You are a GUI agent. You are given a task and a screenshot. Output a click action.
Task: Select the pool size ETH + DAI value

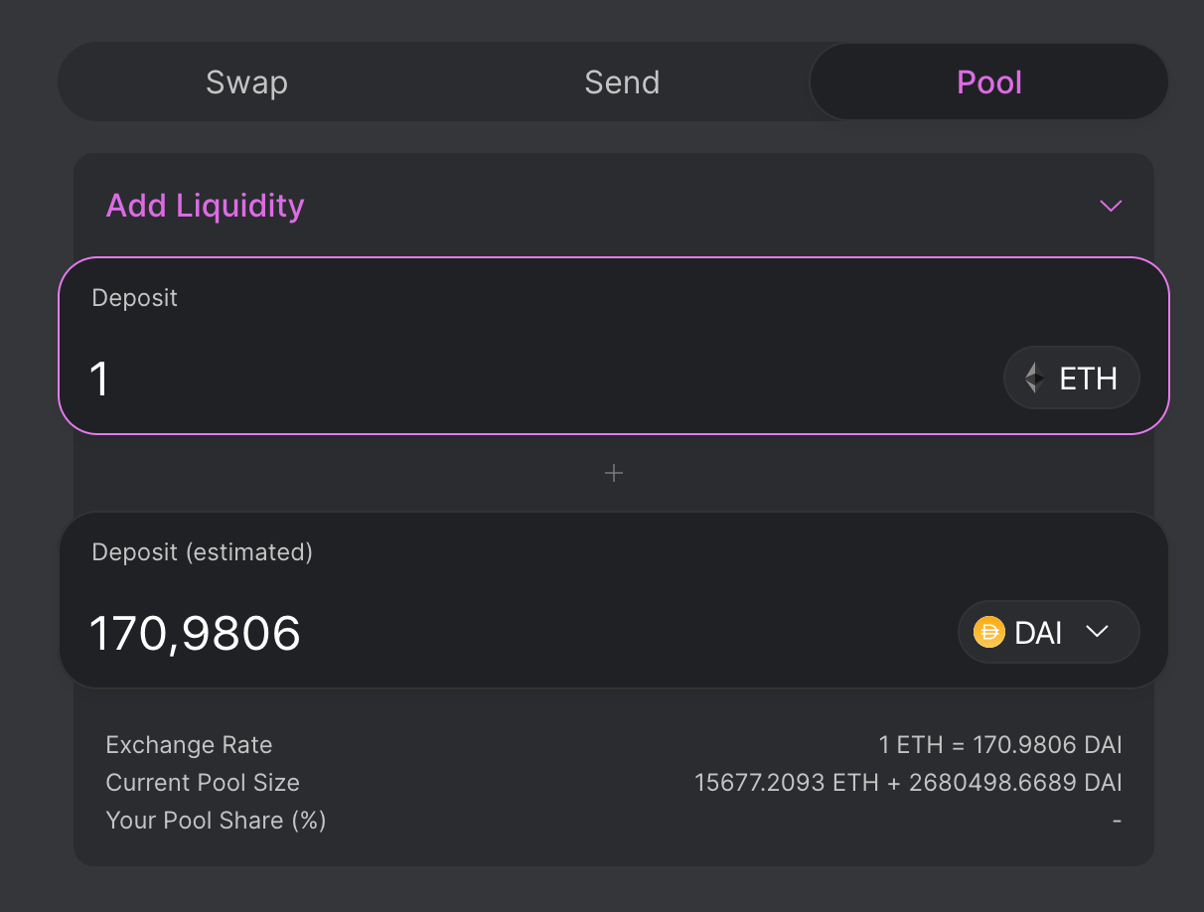tap(908, 783)
